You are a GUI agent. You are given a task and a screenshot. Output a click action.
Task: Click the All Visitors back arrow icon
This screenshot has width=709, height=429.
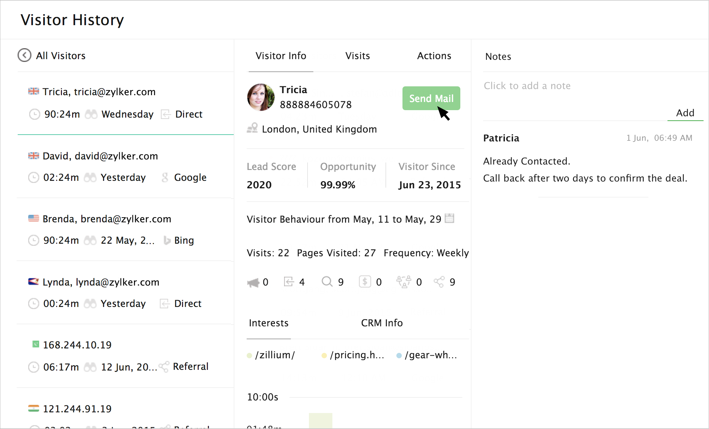point(24,55)
